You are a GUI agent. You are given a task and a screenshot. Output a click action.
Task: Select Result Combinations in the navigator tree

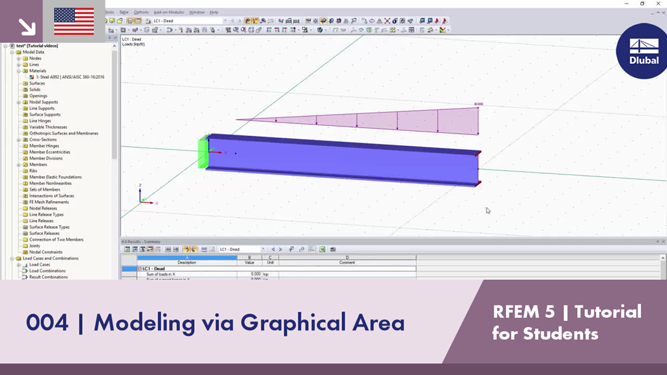click(x=48, y=277)
